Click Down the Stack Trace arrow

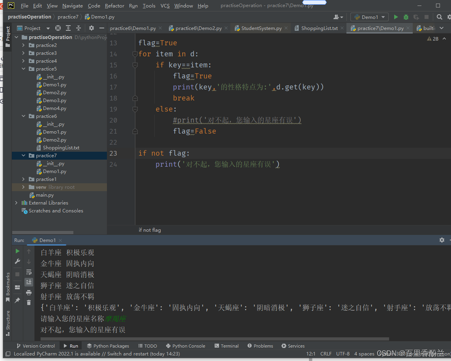point(29,262)
